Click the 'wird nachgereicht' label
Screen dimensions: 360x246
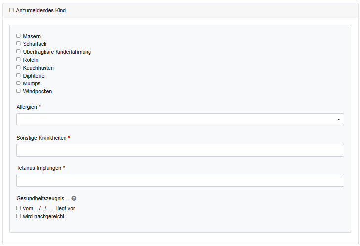tap(44, 216)
